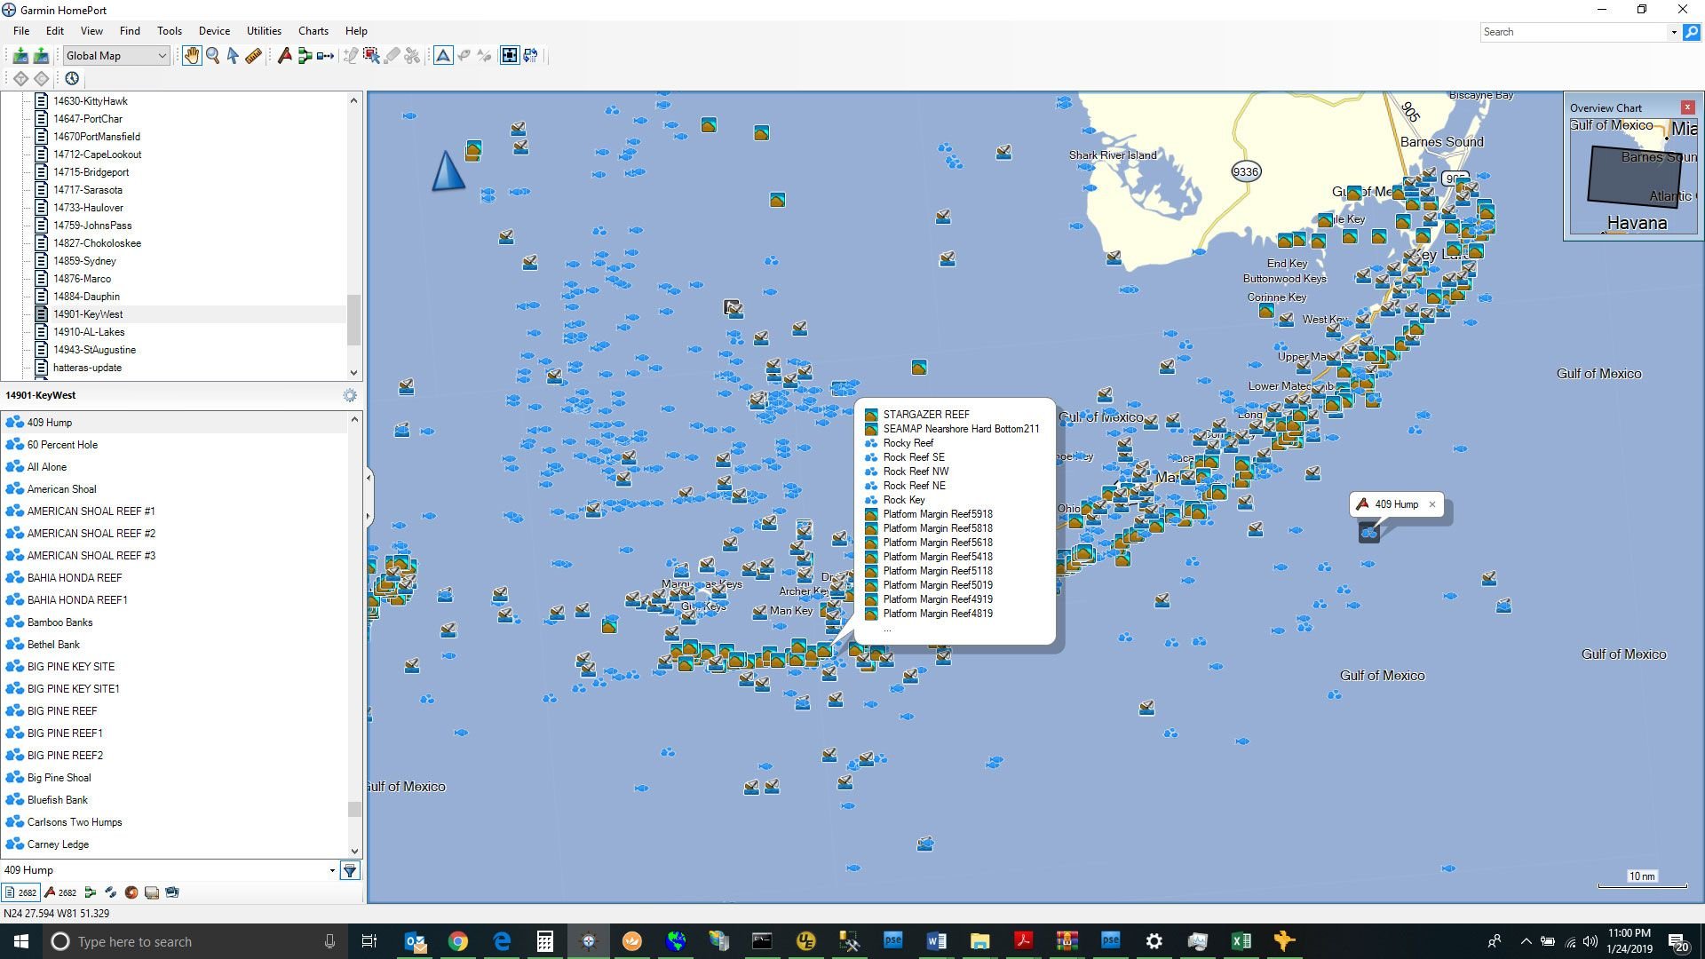Select Bamboo Banks waypoint
This screenshot has height=959, width=1705.
(x=59, y=622)
